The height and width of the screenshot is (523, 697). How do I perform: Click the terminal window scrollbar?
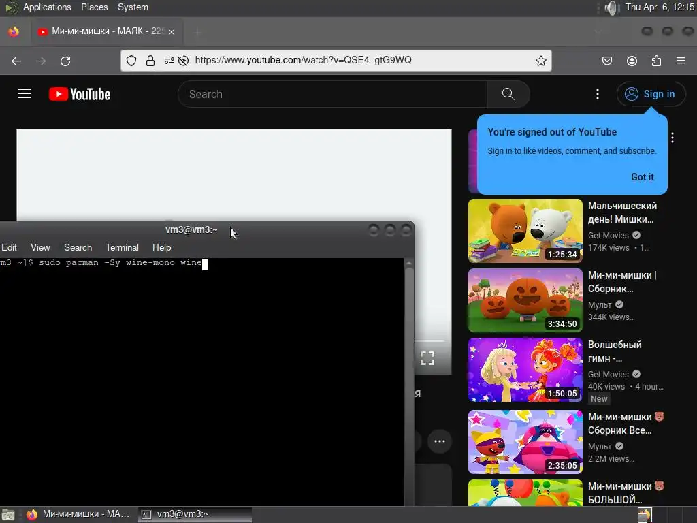pyautogui.click(x=409, y=381)
